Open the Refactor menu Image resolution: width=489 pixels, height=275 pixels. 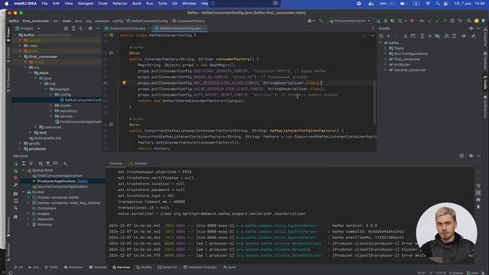coord(120,3)
